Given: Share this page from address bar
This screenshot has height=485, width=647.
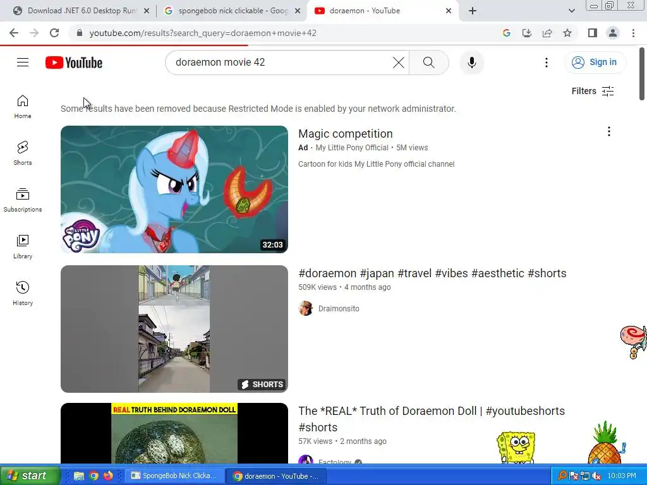Looking at the screenshot, I should tap(547, 33).
